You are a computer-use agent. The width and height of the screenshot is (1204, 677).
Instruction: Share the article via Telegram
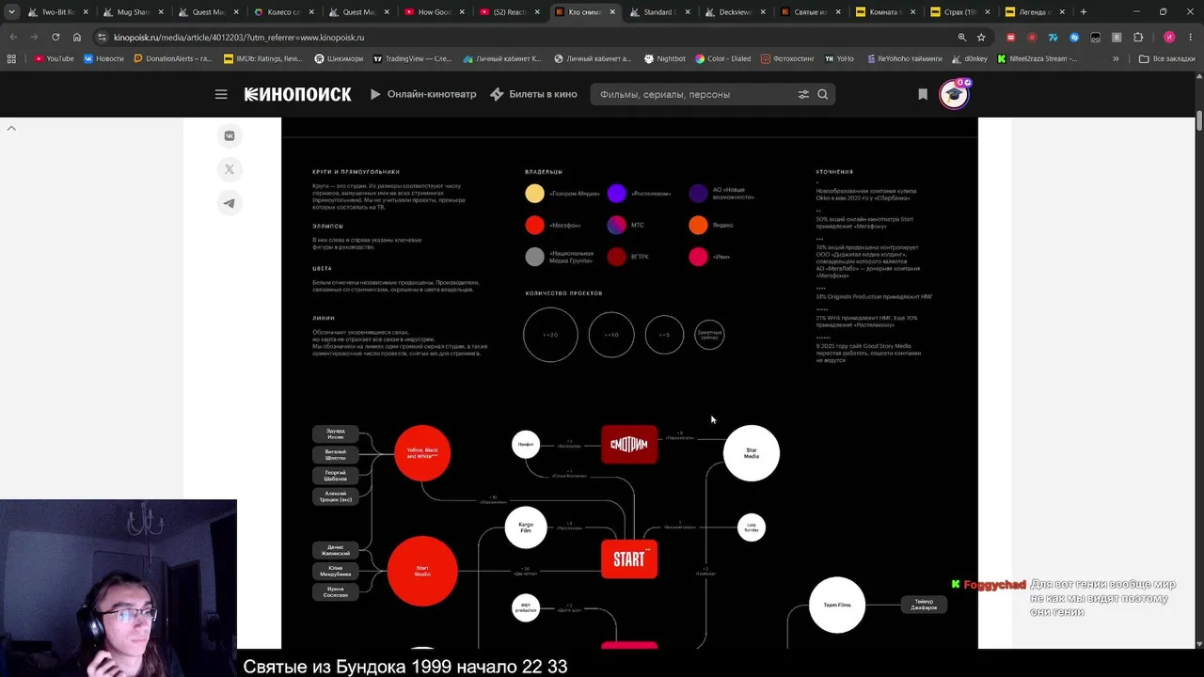point(230,203)
